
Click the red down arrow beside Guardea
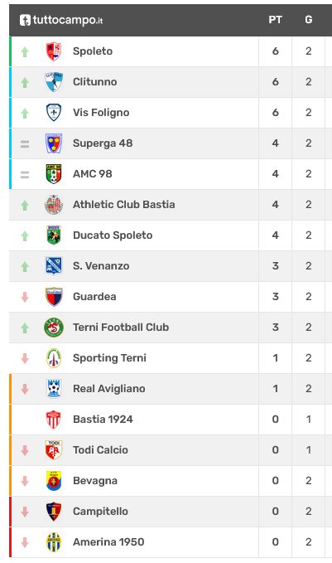(25, 297)
